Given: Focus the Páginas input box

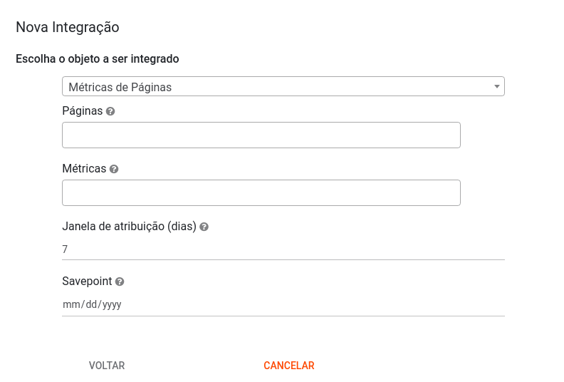Looking at the screenshot, I should (261, 135).
